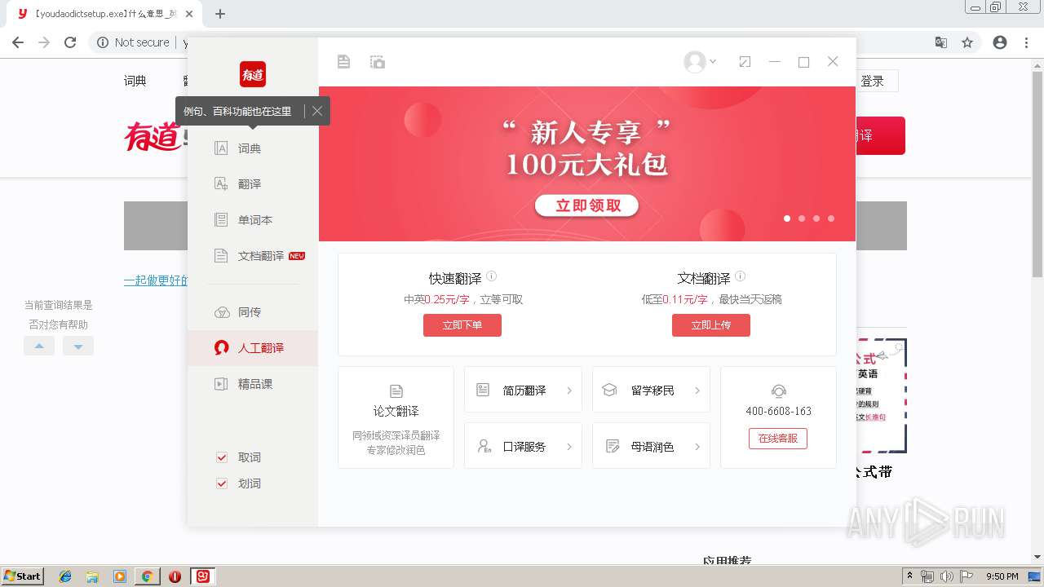Select the second banner carousel dot

(x=802, y=218)
